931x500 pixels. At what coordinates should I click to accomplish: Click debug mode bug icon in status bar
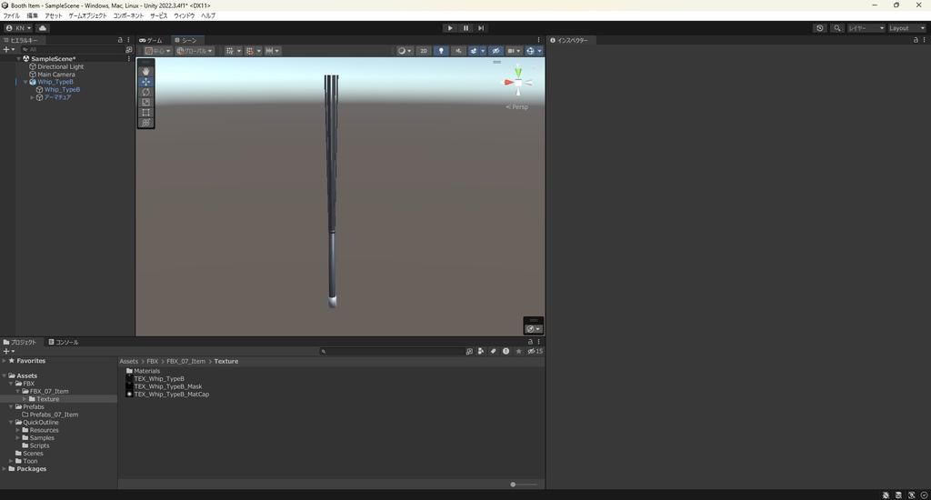[886, 495]
